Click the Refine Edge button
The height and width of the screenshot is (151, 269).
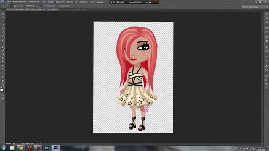[65, 6]
